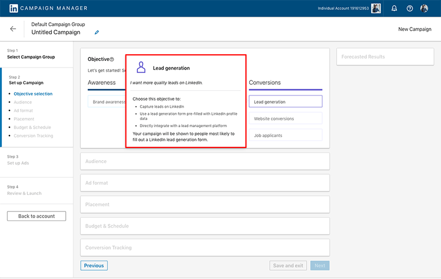Click "I want more quality leads on LinkedIn."
Viewport: 441px width, 279px height.
166,83
